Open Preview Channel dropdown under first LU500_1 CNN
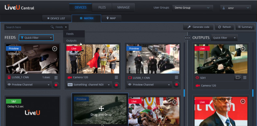 tap(29, 85)
